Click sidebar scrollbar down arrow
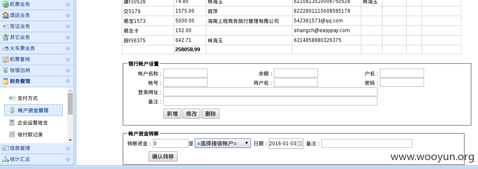Image resolution: width=478 pixels, height=169 pixels. (x=70, y=140)
